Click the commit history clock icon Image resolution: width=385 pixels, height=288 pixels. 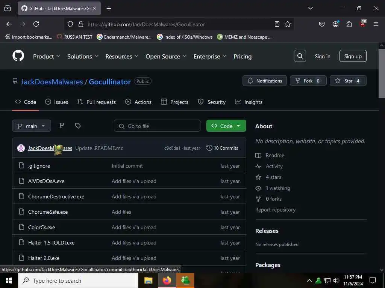click(x=209, y=148)
